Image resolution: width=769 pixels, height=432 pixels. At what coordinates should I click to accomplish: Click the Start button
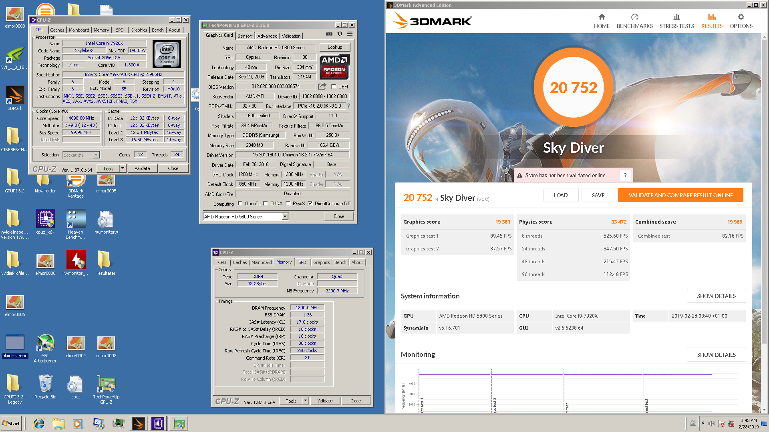[x=11, y=424]
